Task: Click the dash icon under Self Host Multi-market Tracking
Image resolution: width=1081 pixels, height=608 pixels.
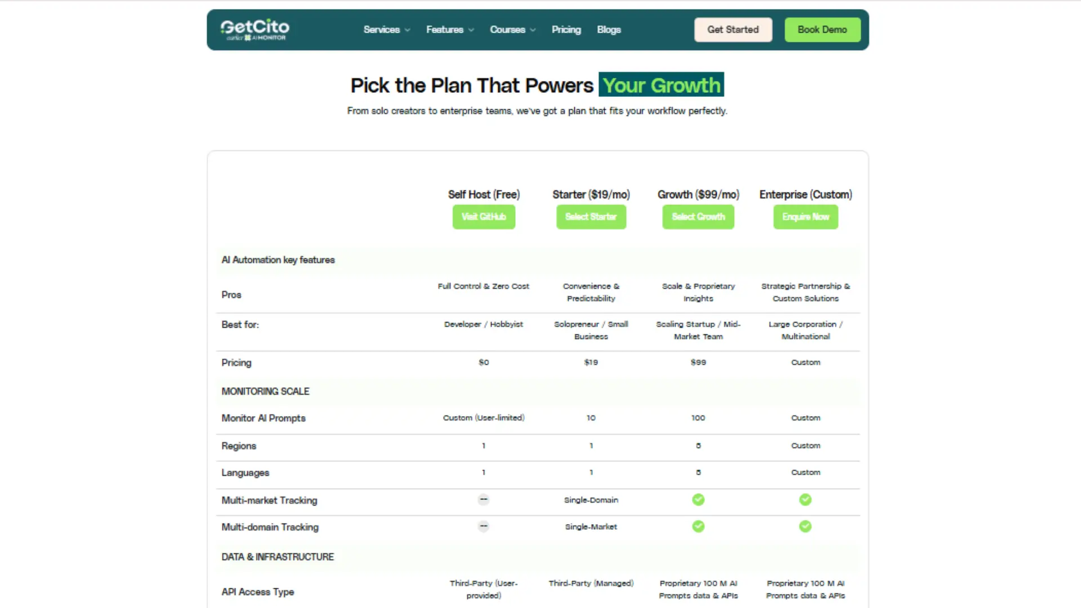Action: (x=484, y=499)
